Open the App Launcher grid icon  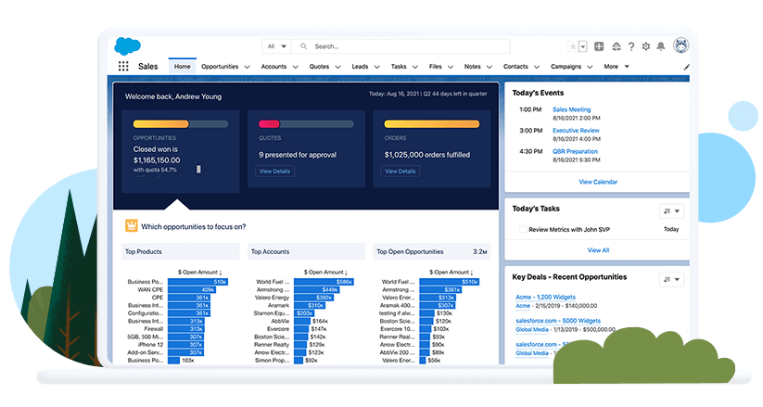[123, 67]
